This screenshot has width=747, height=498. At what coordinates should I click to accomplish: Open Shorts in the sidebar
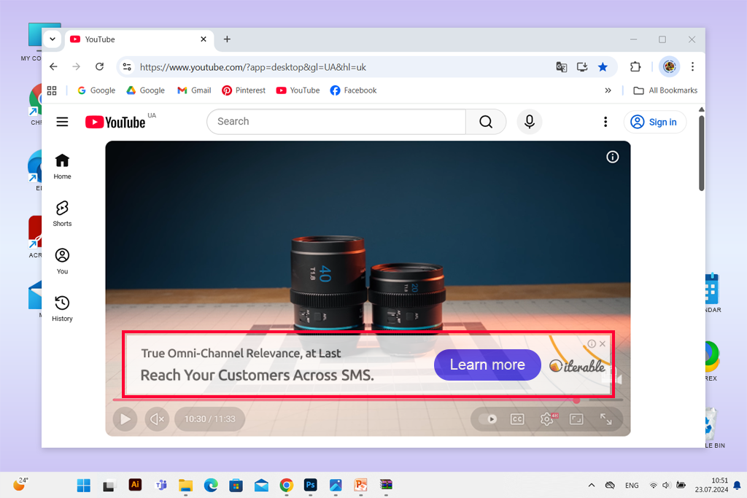pyautogui.click(x=63, y=214)
